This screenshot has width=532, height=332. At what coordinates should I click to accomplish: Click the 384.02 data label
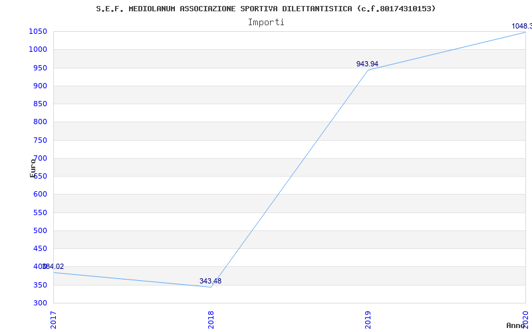pos(53,267)
